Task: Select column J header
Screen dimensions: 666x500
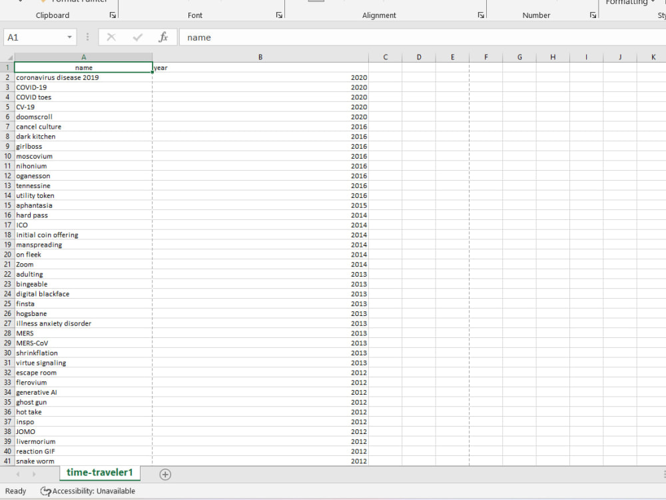Action: click(x=620, y=57)
